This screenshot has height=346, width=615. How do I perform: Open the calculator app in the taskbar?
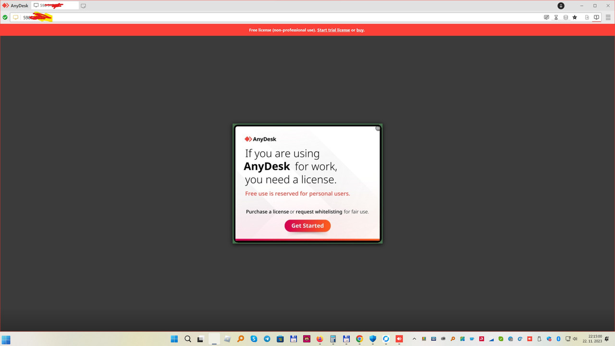tap(333, 339)
